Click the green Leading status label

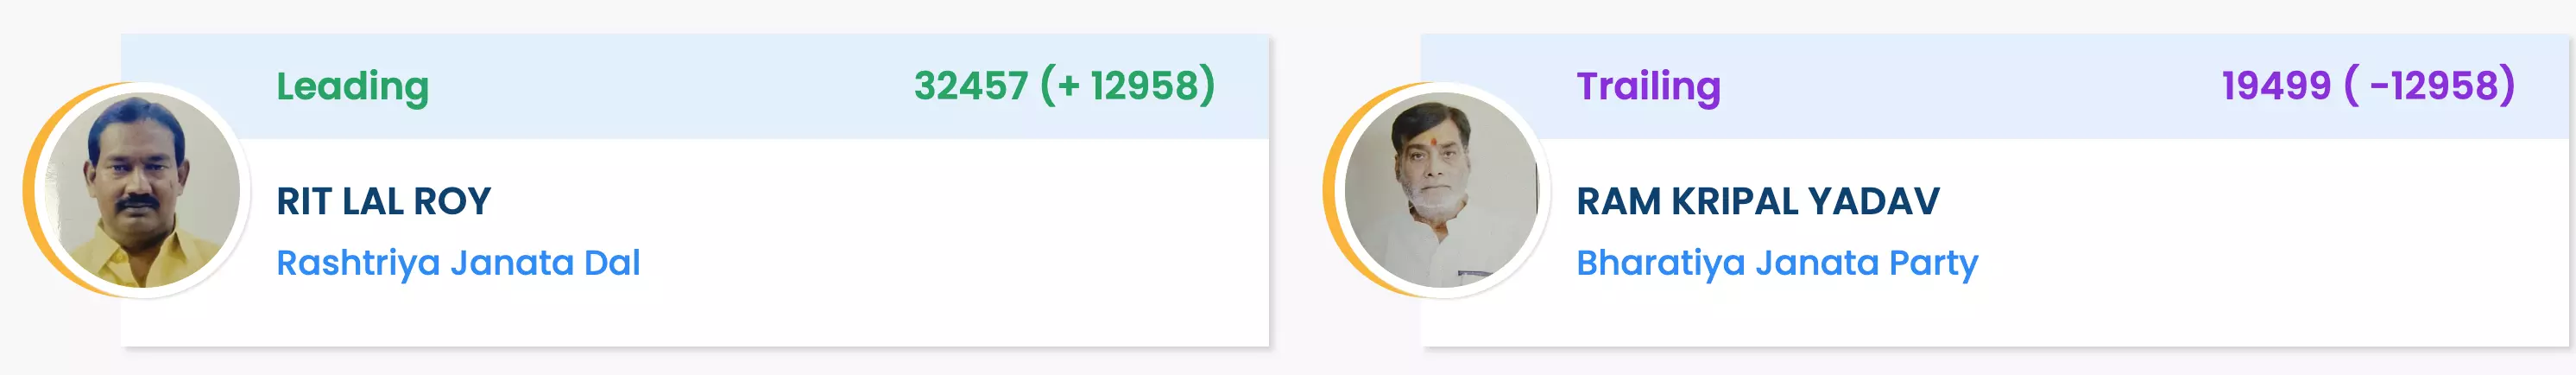(352, 86)
